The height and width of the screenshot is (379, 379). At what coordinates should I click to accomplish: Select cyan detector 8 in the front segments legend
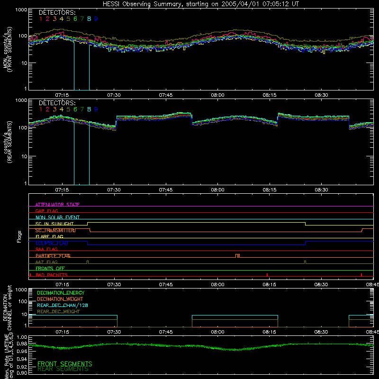click(89, 19)
